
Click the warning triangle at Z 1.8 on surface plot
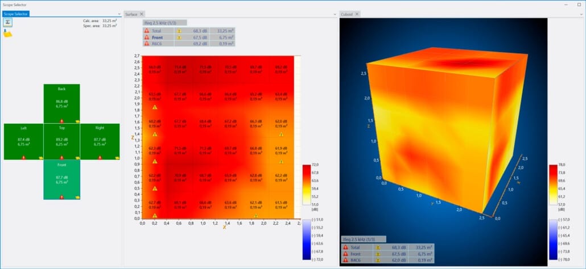pyautogui.click(x=155, y=107)
